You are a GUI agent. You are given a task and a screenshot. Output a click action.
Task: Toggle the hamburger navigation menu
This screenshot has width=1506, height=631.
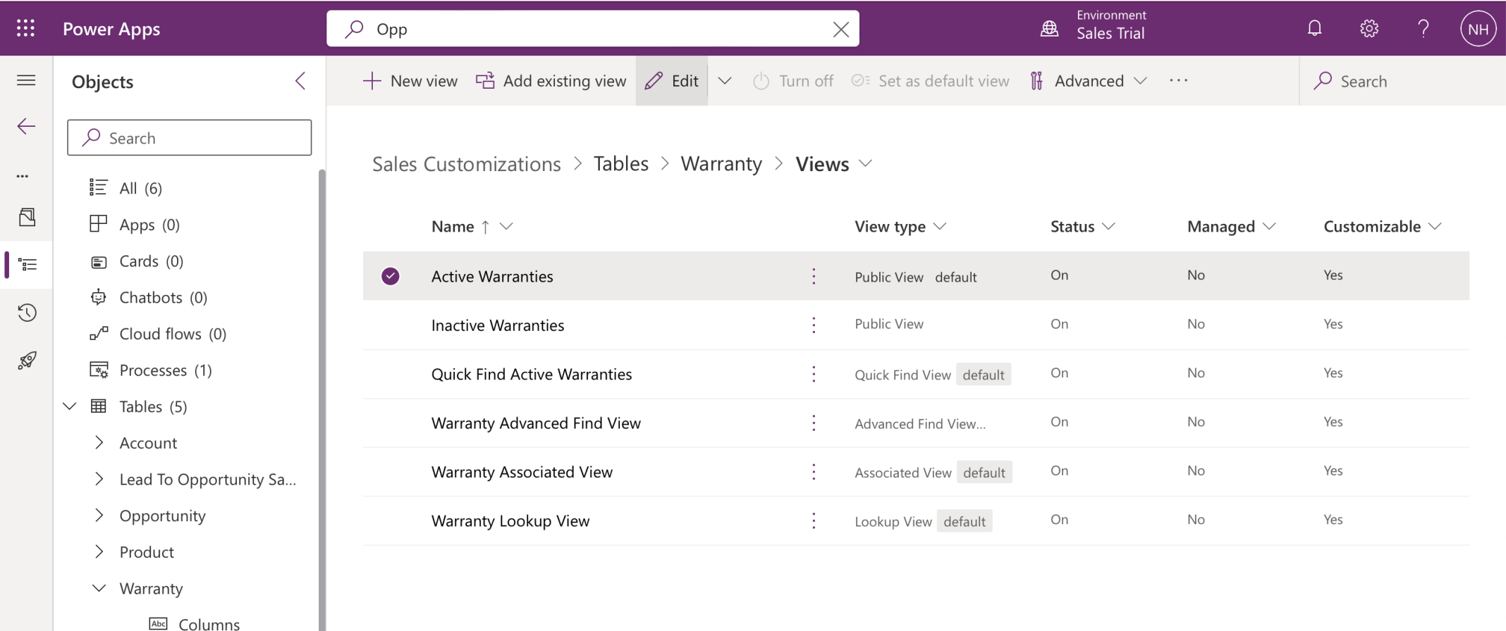[x=26, y=80]
